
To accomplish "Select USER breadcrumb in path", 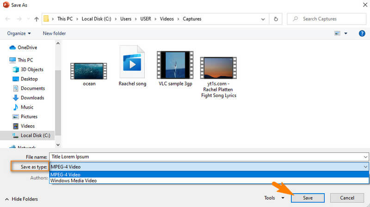I will 146,19.
